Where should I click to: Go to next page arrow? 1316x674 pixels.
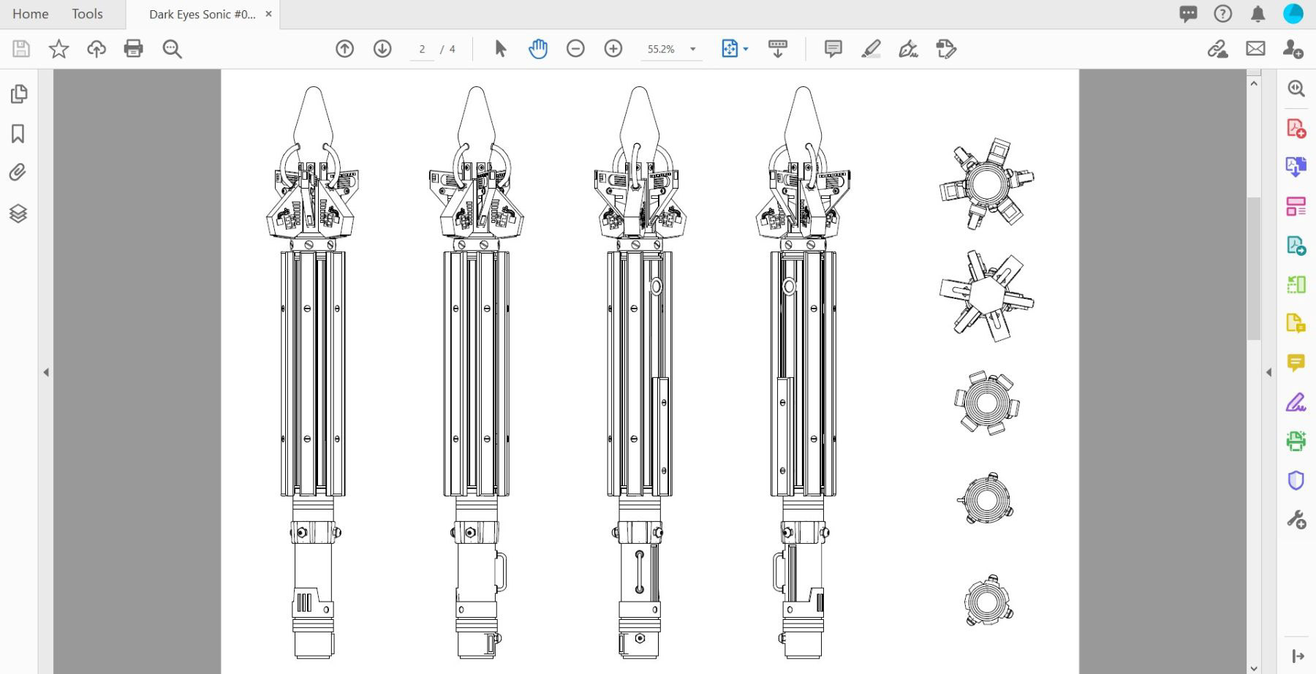(382, 49)
